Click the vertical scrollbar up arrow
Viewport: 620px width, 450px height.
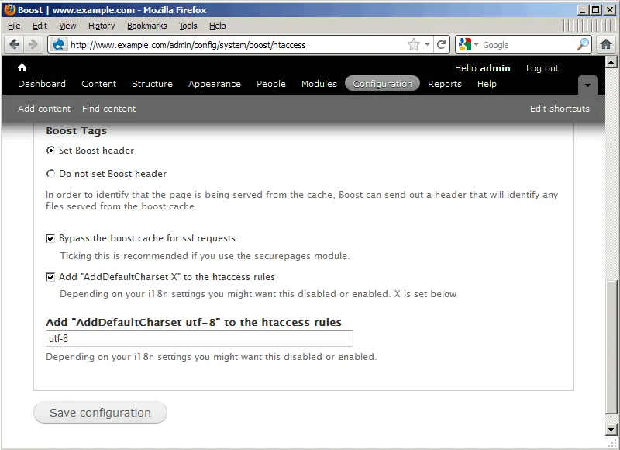point(611,62)
